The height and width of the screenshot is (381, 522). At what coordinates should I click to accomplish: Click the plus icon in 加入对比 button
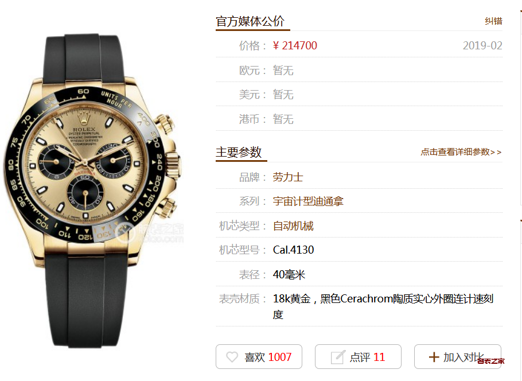click(434, 357)
